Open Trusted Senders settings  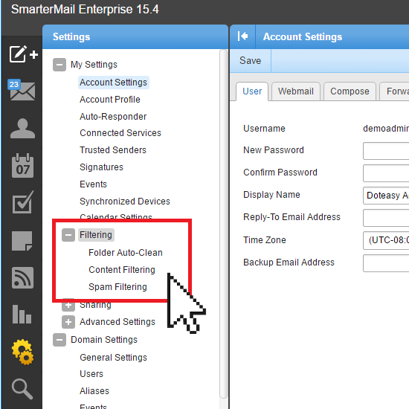click(113, 150)
